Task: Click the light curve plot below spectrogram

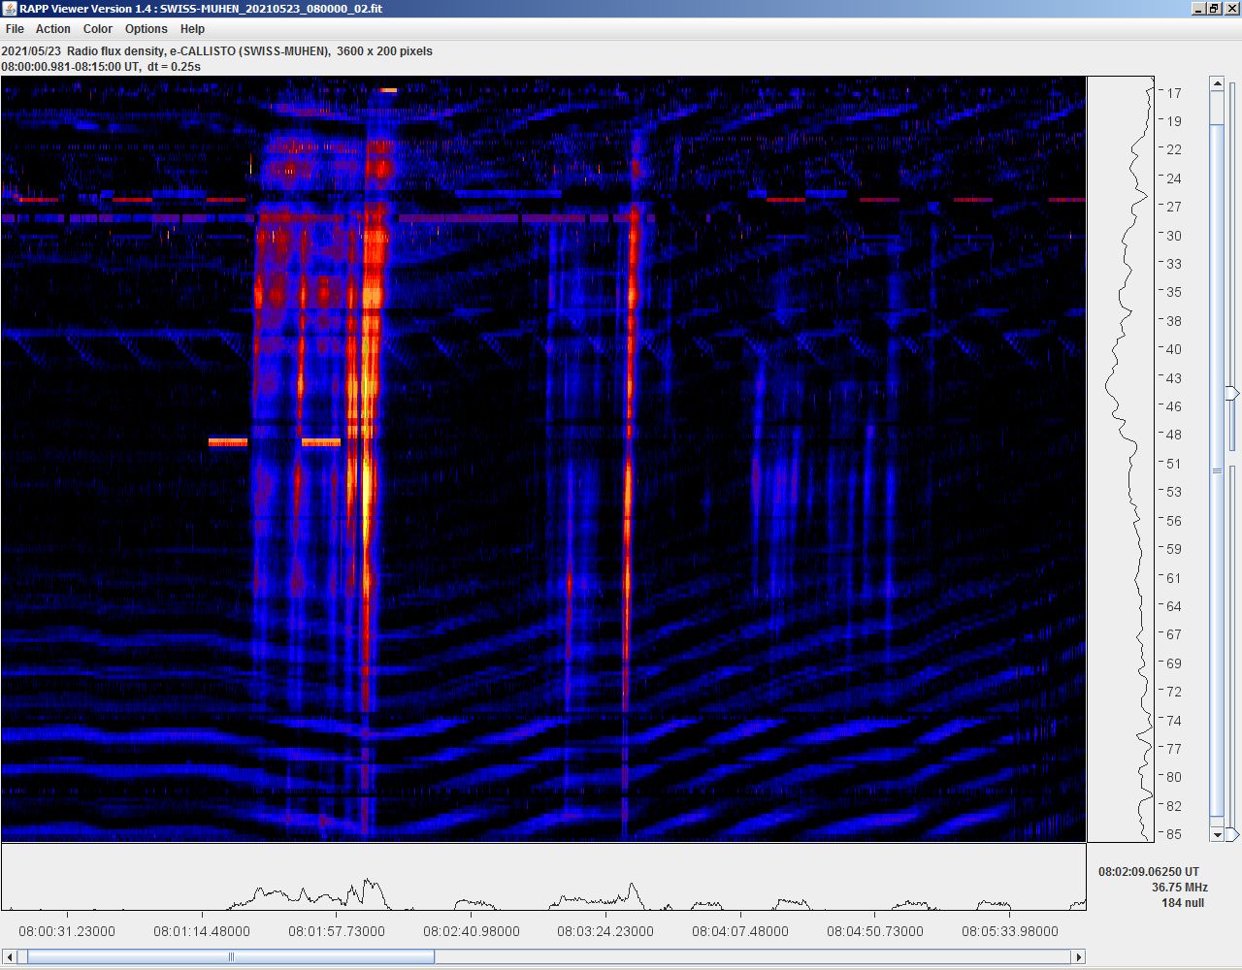Action: click(x=543, y=877)
